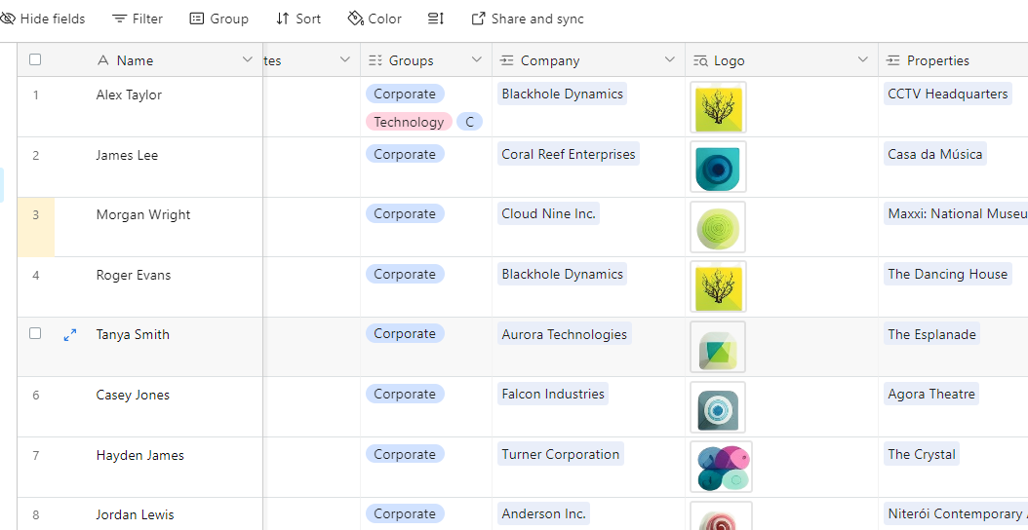Open Tanya Smith's Aurora logo thumbnail
Screen dimensions: 1028x530
click(x=719, y=347)
